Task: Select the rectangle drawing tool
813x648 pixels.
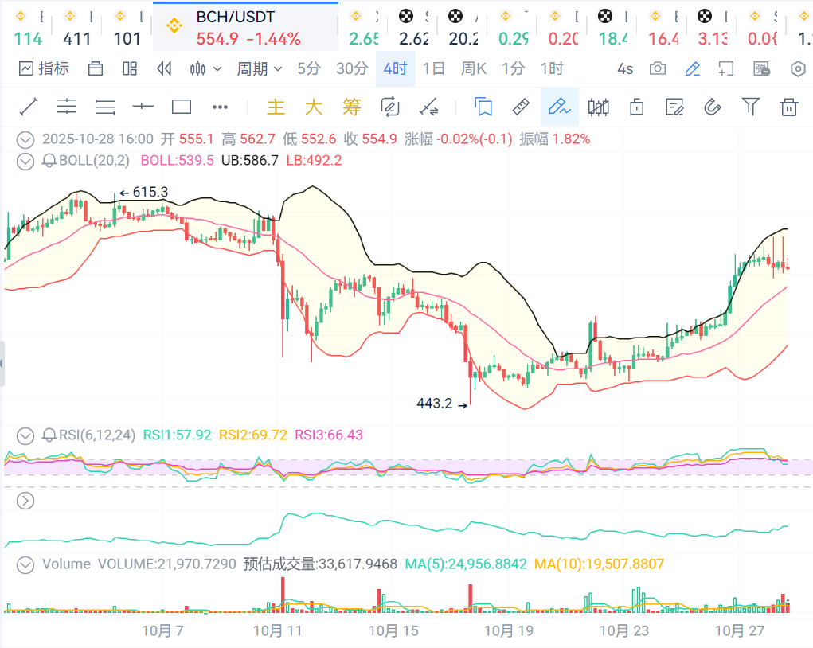Action: point(182,106)
